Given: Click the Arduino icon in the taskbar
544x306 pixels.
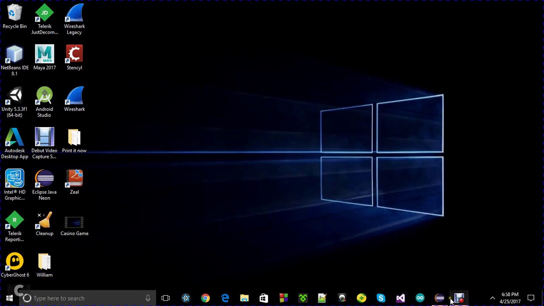Looking at the screenshot, I should point(420,298).
